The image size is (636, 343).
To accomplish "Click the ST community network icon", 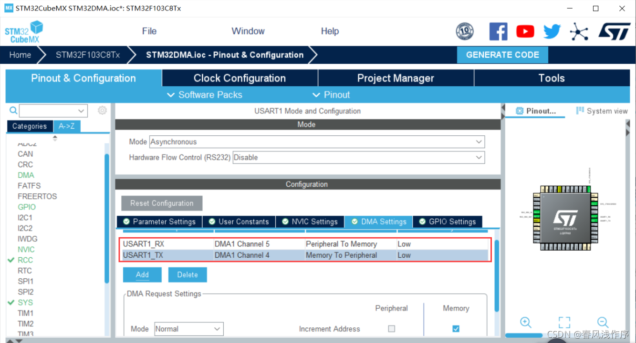I will (x=579, y=32).
